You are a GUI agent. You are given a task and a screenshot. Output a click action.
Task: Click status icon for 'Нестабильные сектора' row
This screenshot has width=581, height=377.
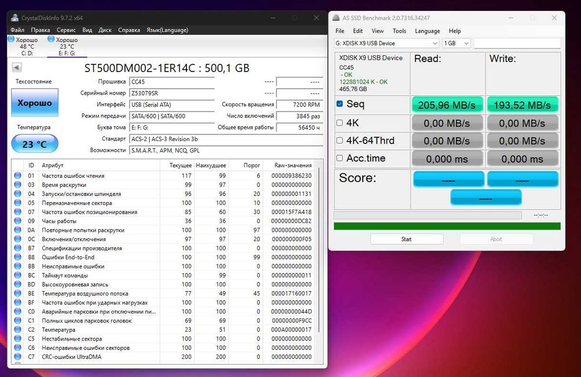point(18,339)
